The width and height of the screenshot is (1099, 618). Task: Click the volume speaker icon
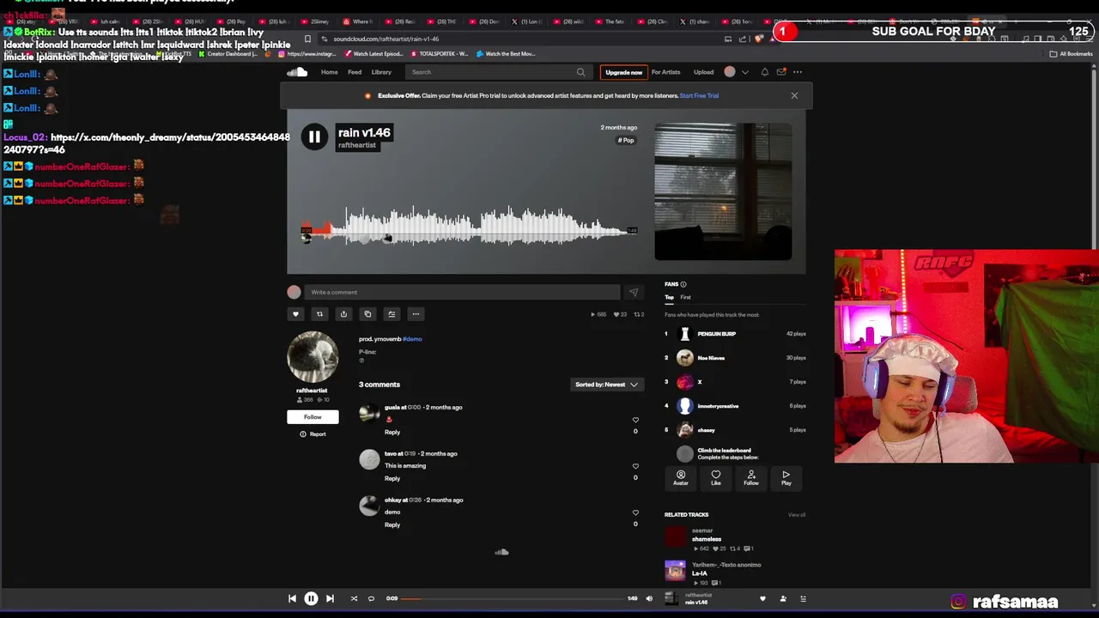click(649, 598)
